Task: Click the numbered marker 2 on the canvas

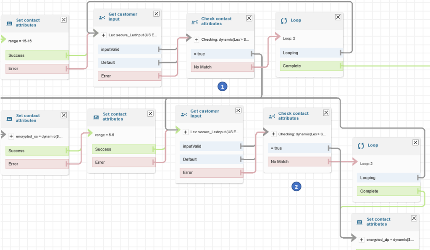Action: point(296,186)
